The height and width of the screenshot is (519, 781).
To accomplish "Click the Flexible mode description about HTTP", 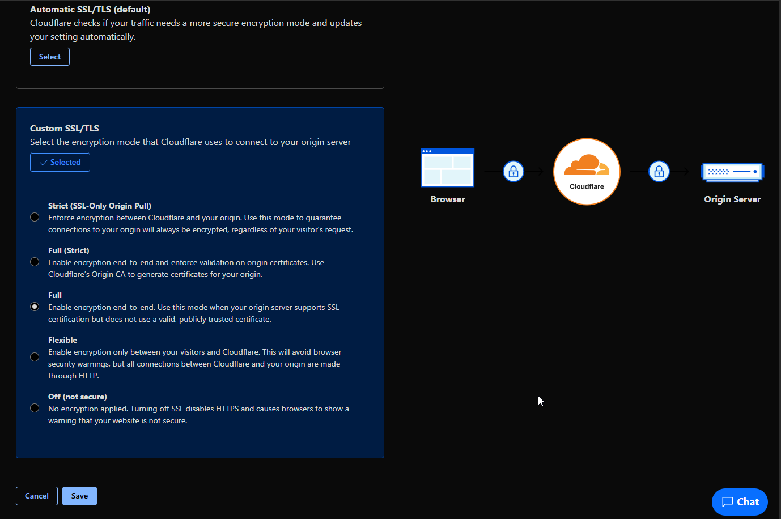I will click(195, 364).
